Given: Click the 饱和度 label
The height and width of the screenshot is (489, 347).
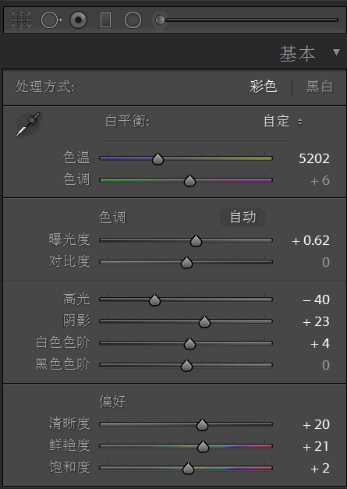Looking at the screenshot, I should point(69,467).
